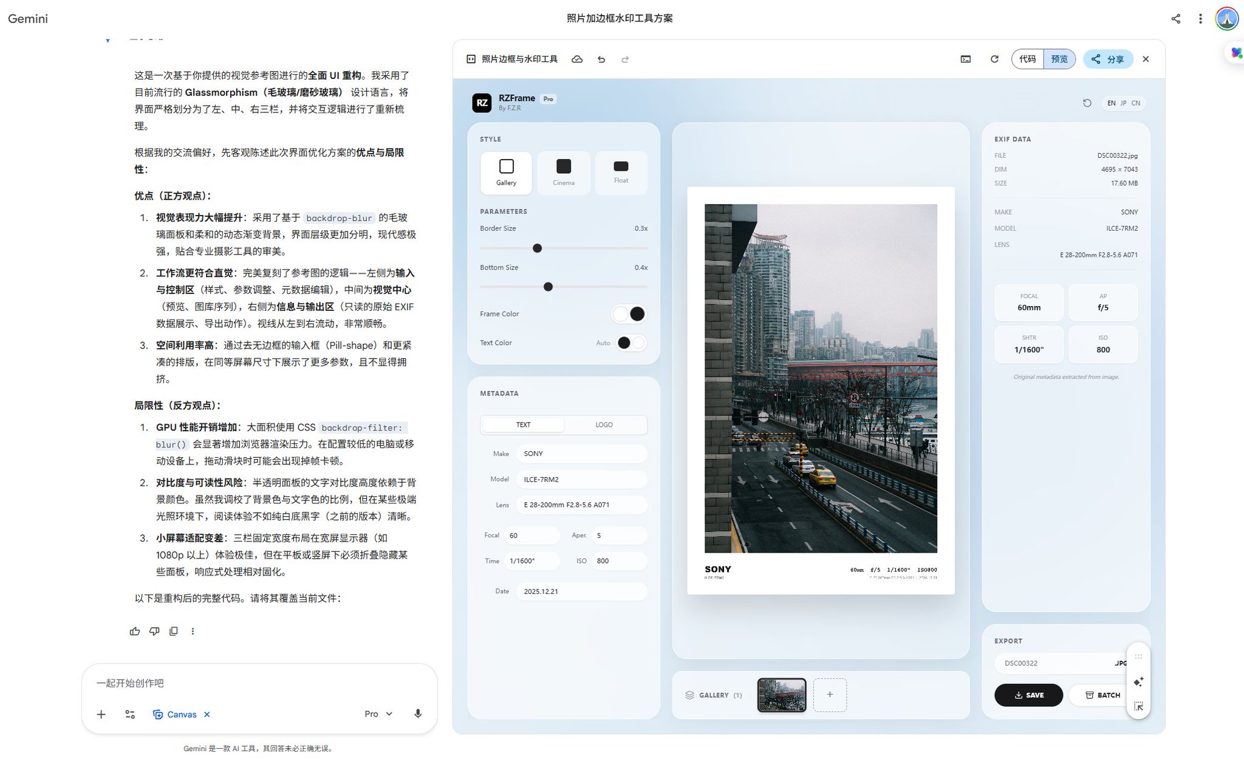Image resolution: width=1244 pixels, height=759 pixels.
Task: Dislike the response with thumbs down
Action: coord(154,631)
